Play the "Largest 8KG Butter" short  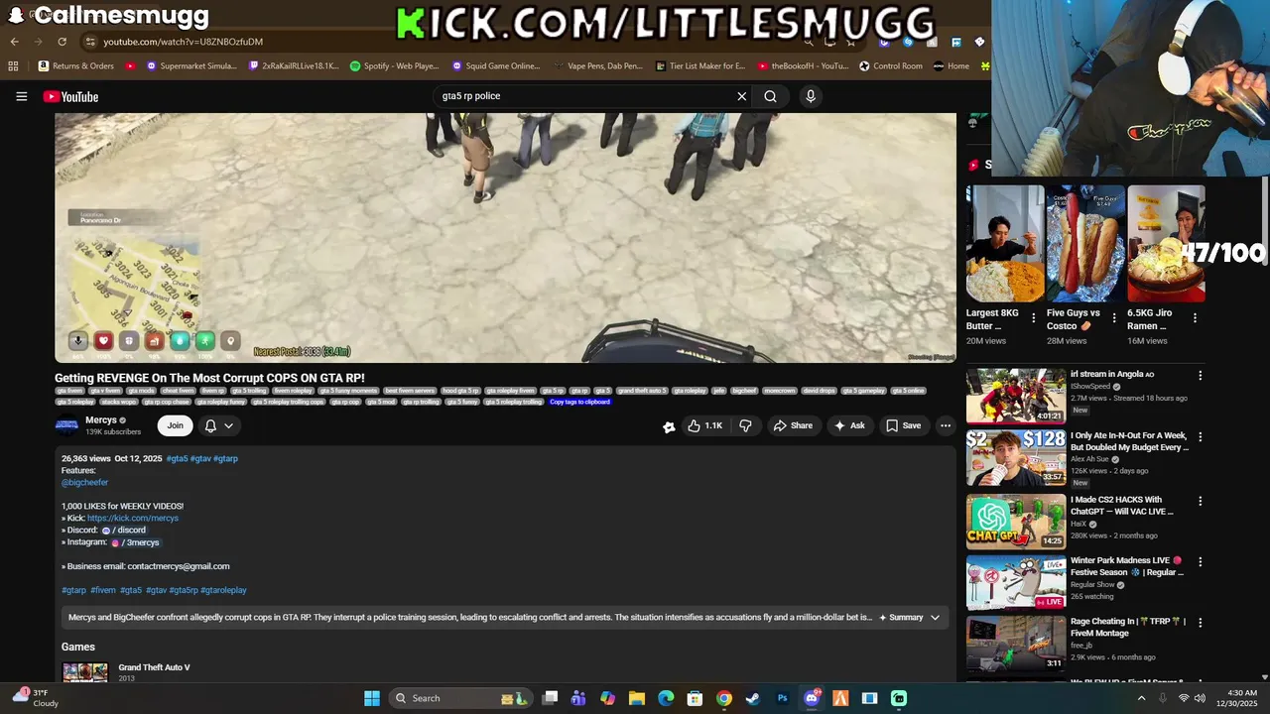pos(1005,243)
